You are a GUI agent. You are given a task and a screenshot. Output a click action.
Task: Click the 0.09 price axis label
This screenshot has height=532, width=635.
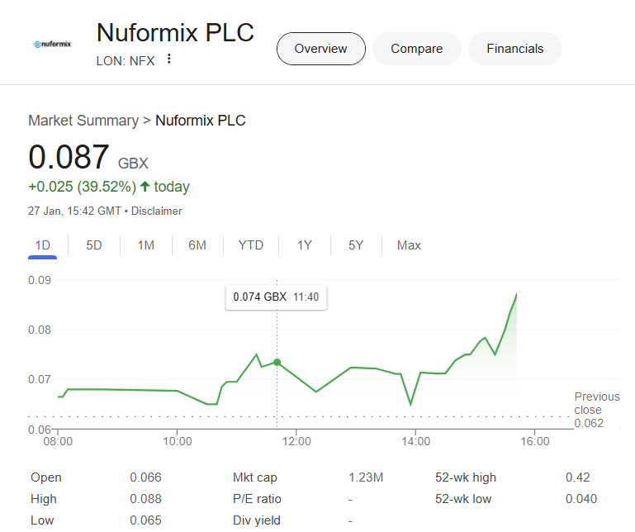[40, 280]
